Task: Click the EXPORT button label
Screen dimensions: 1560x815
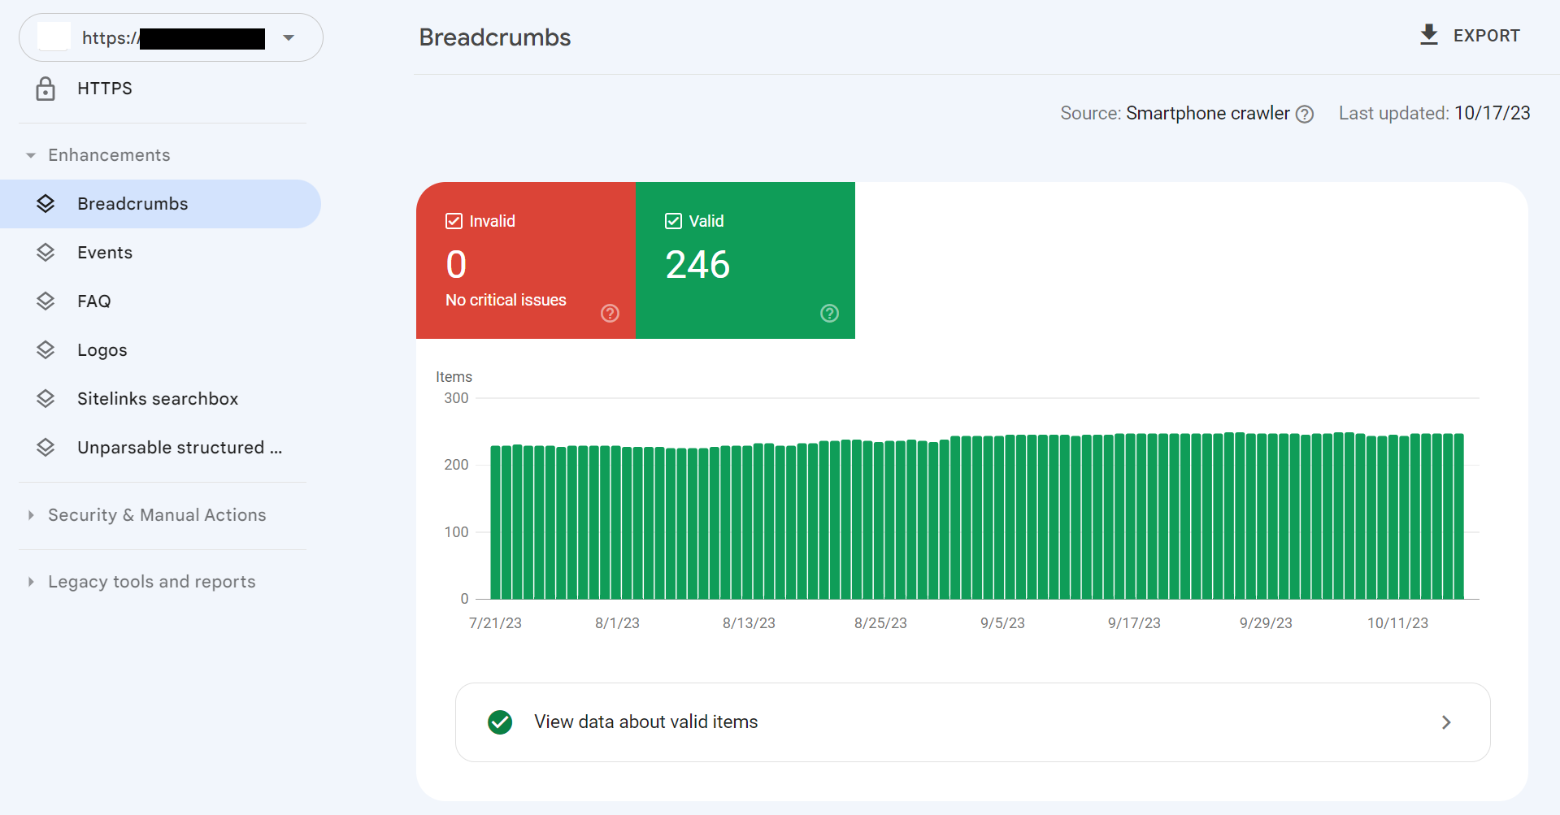Action: coord(1486,36)
